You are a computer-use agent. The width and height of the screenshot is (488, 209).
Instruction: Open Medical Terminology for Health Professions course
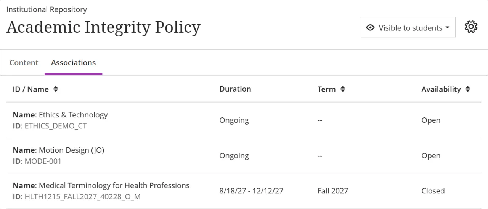[114, 185]
